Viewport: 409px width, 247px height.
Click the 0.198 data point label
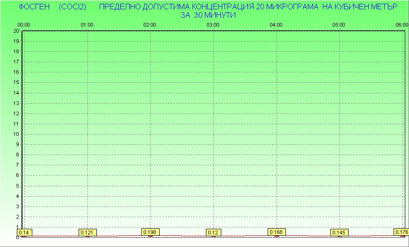click(150, 232)
